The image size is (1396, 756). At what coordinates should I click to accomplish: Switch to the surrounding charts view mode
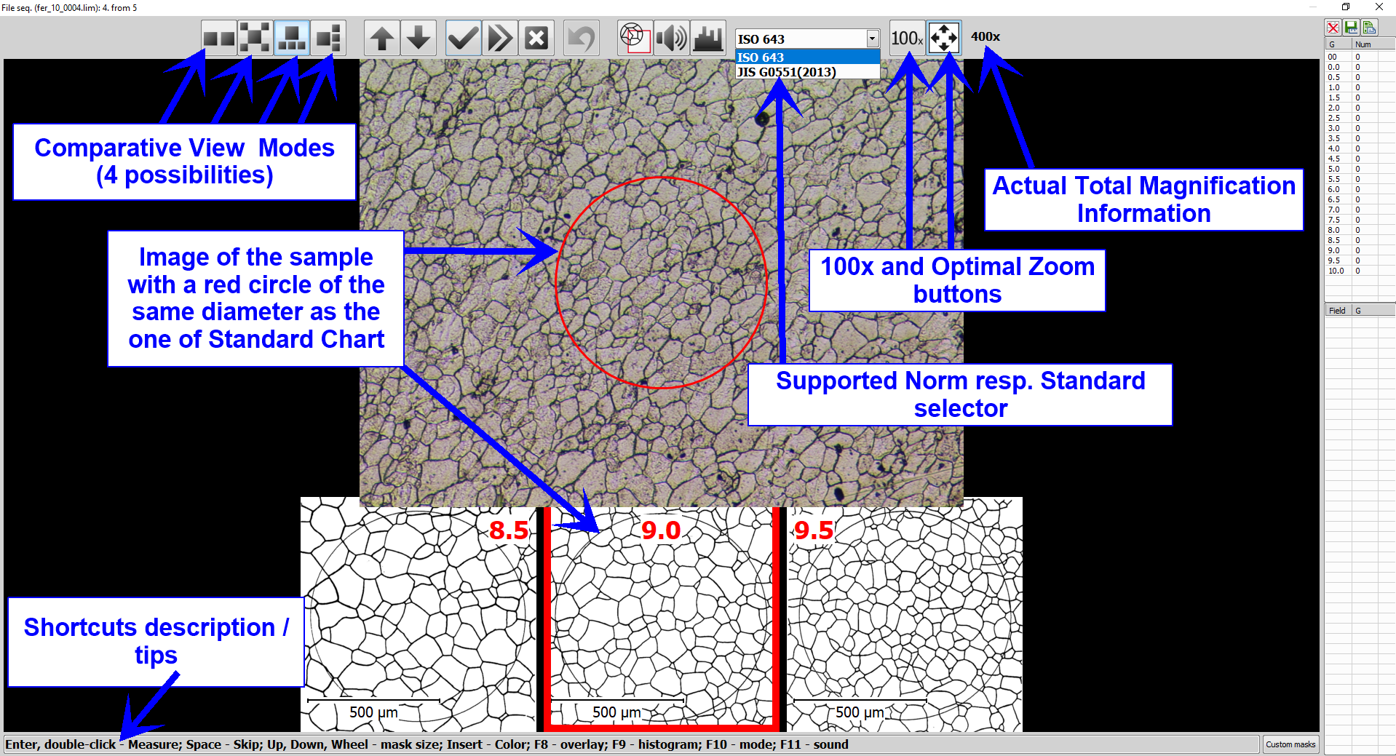pos(255,38)
